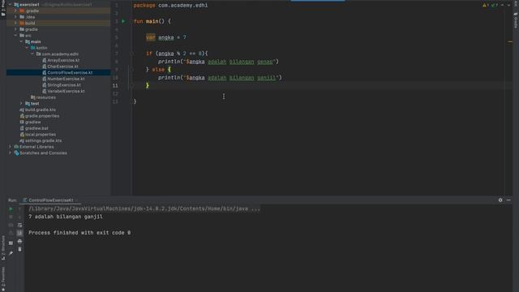
Task: Open the Favorites tool window stripe
Action: tap(3, 279)
